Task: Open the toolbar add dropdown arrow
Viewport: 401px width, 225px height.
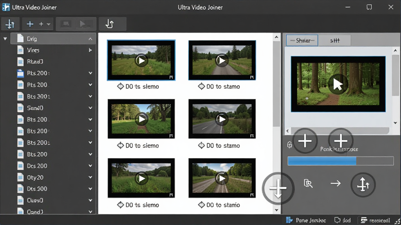Action: point(48,25)
